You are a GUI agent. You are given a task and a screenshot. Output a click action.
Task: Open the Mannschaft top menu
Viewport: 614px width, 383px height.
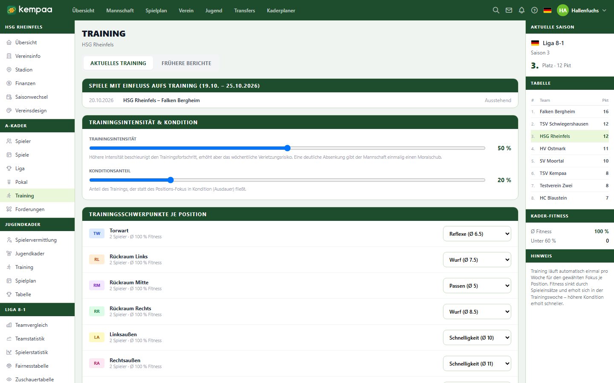120,10
